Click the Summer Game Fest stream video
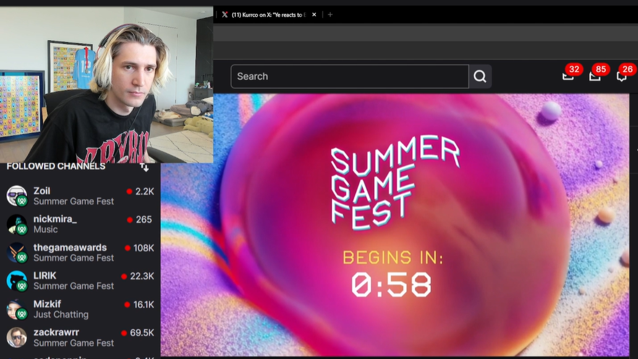Screen dimensions: 638x359 [394, 225]
